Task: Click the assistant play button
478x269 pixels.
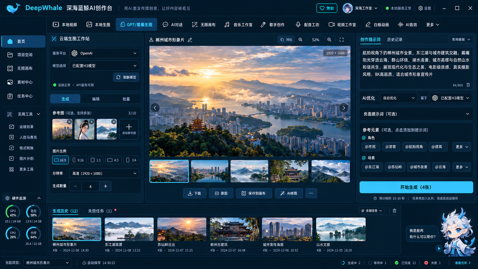Action: point(439,248)
